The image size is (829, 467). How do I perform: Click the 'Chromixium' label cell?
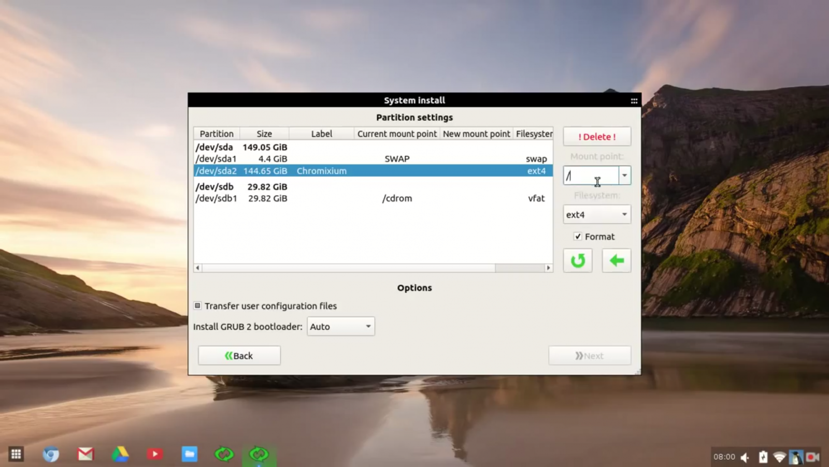(x=322, y=171)
